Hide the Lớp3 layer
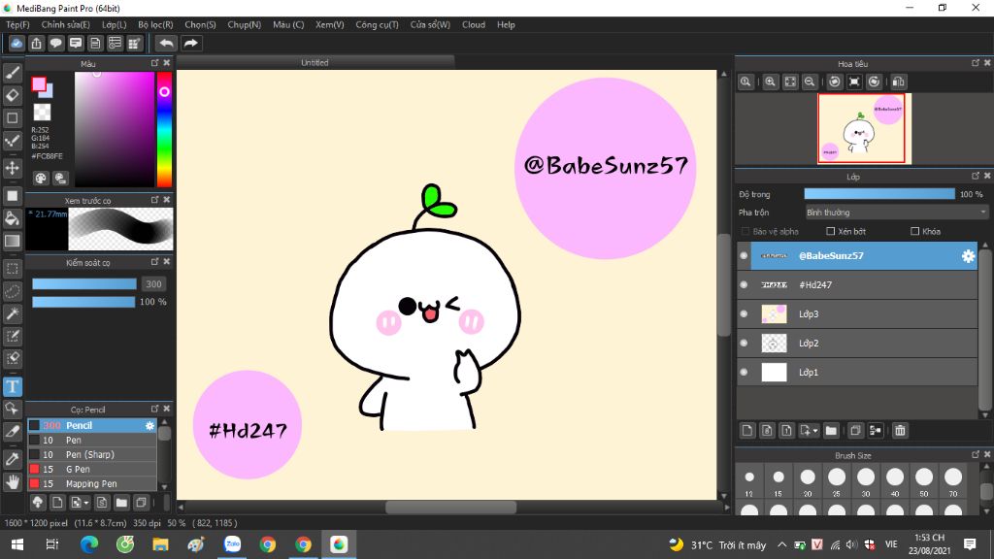 (x=744, y=314)
